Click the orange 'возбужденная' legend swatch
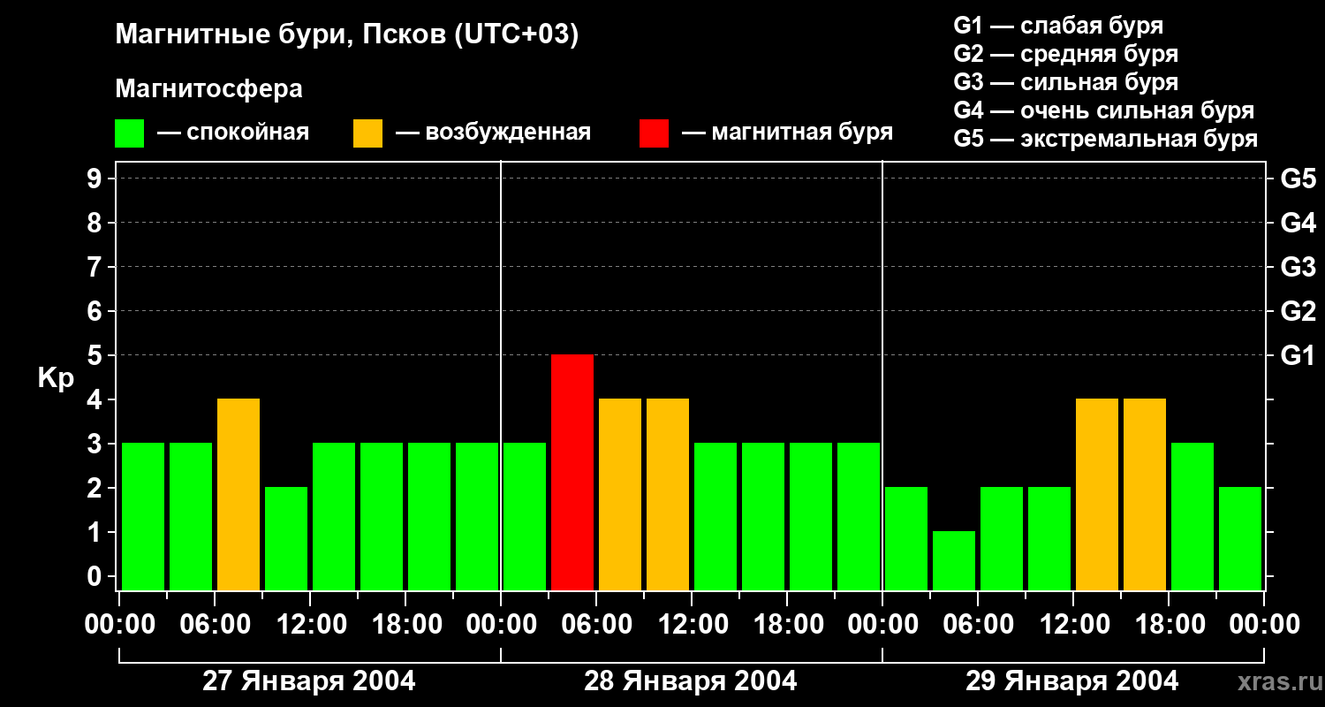Image resolution: width=1325 pixels, height=707 pixels. point(367,133)
